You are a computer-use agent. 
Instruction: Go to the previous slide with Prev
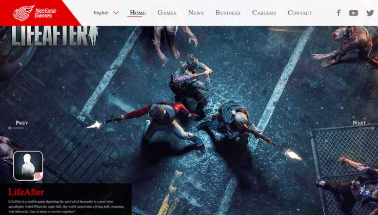click(x=18, y=125)
